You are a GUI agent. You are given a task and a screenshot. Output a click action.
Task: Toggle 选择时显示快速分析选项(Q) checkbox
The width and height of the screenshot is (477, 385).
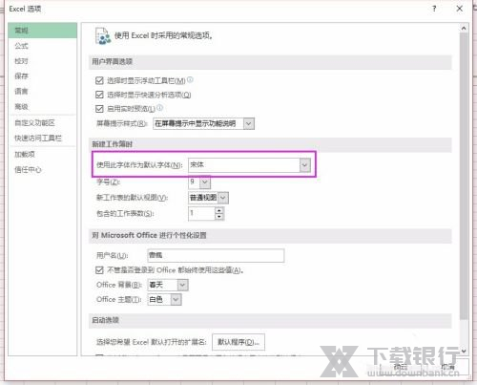(x=99, y=95)
